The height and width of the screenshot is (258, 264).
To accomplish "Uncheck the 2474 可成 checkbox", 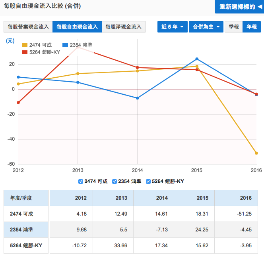I will [x=81, y=182].
